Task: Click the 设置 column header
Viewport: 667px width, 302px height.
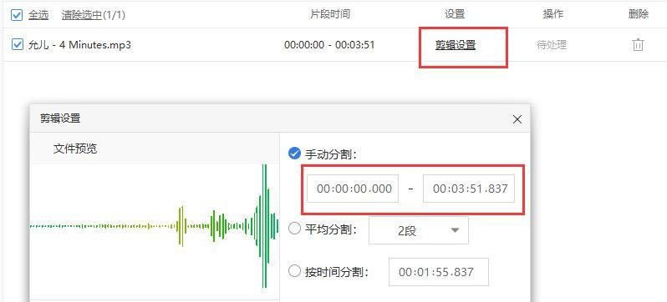Action: (455, 14)
